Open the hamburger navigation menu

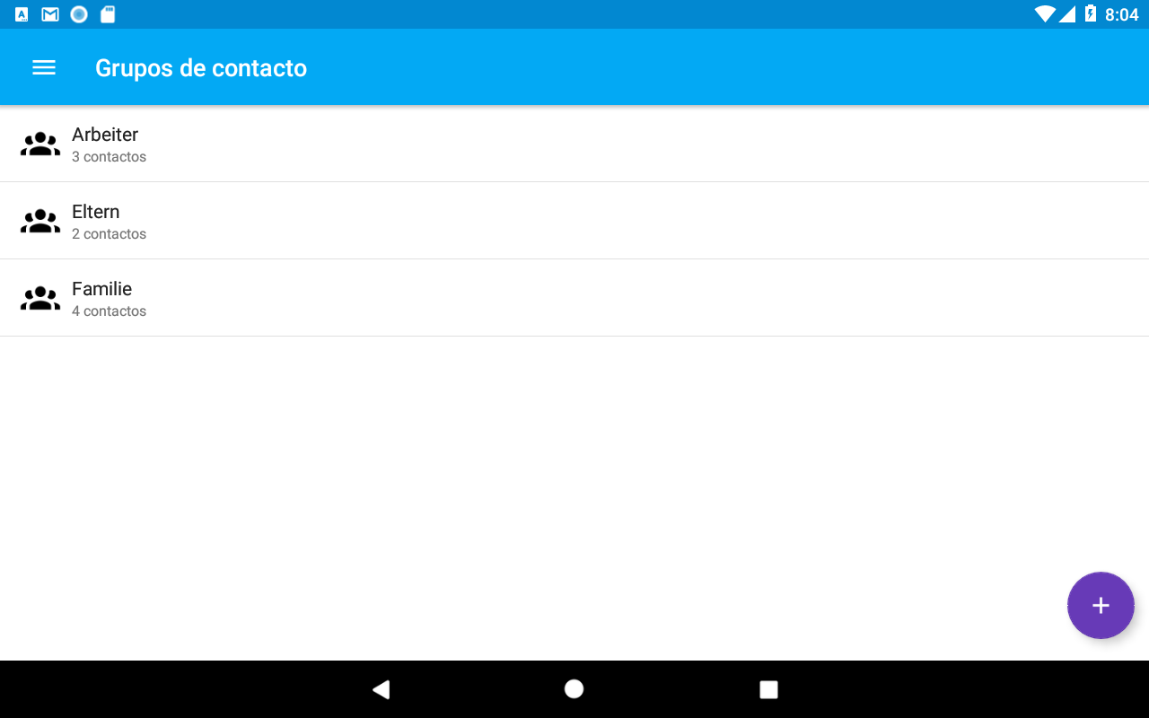click(x=44, y=67)
